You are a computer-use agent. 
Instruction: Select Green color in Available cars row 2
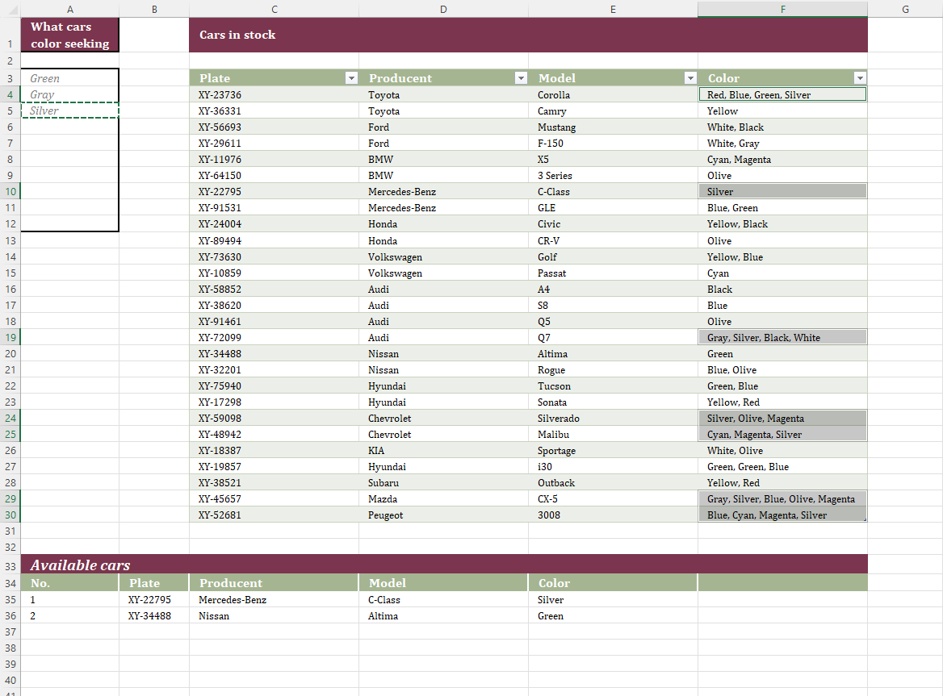(613, 616)
